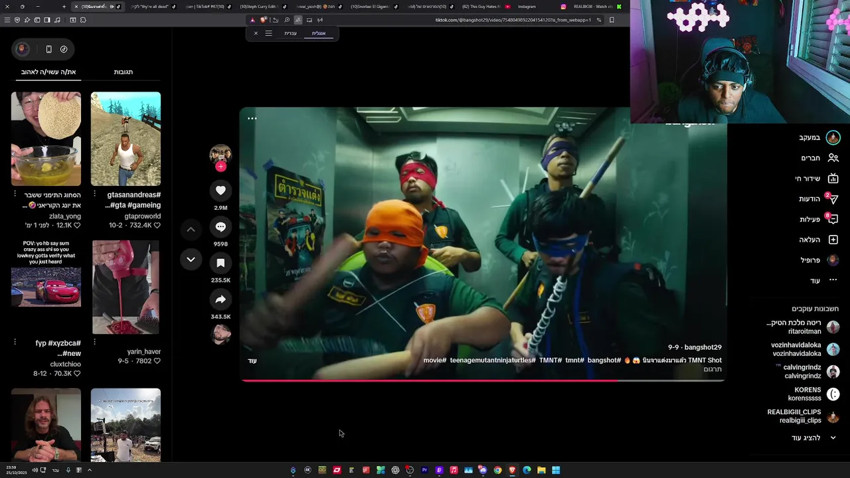The height and width of the screenshot is (478, 850).
Task: Open More (עוד) three-dots in sidebar
Action: 823,281
